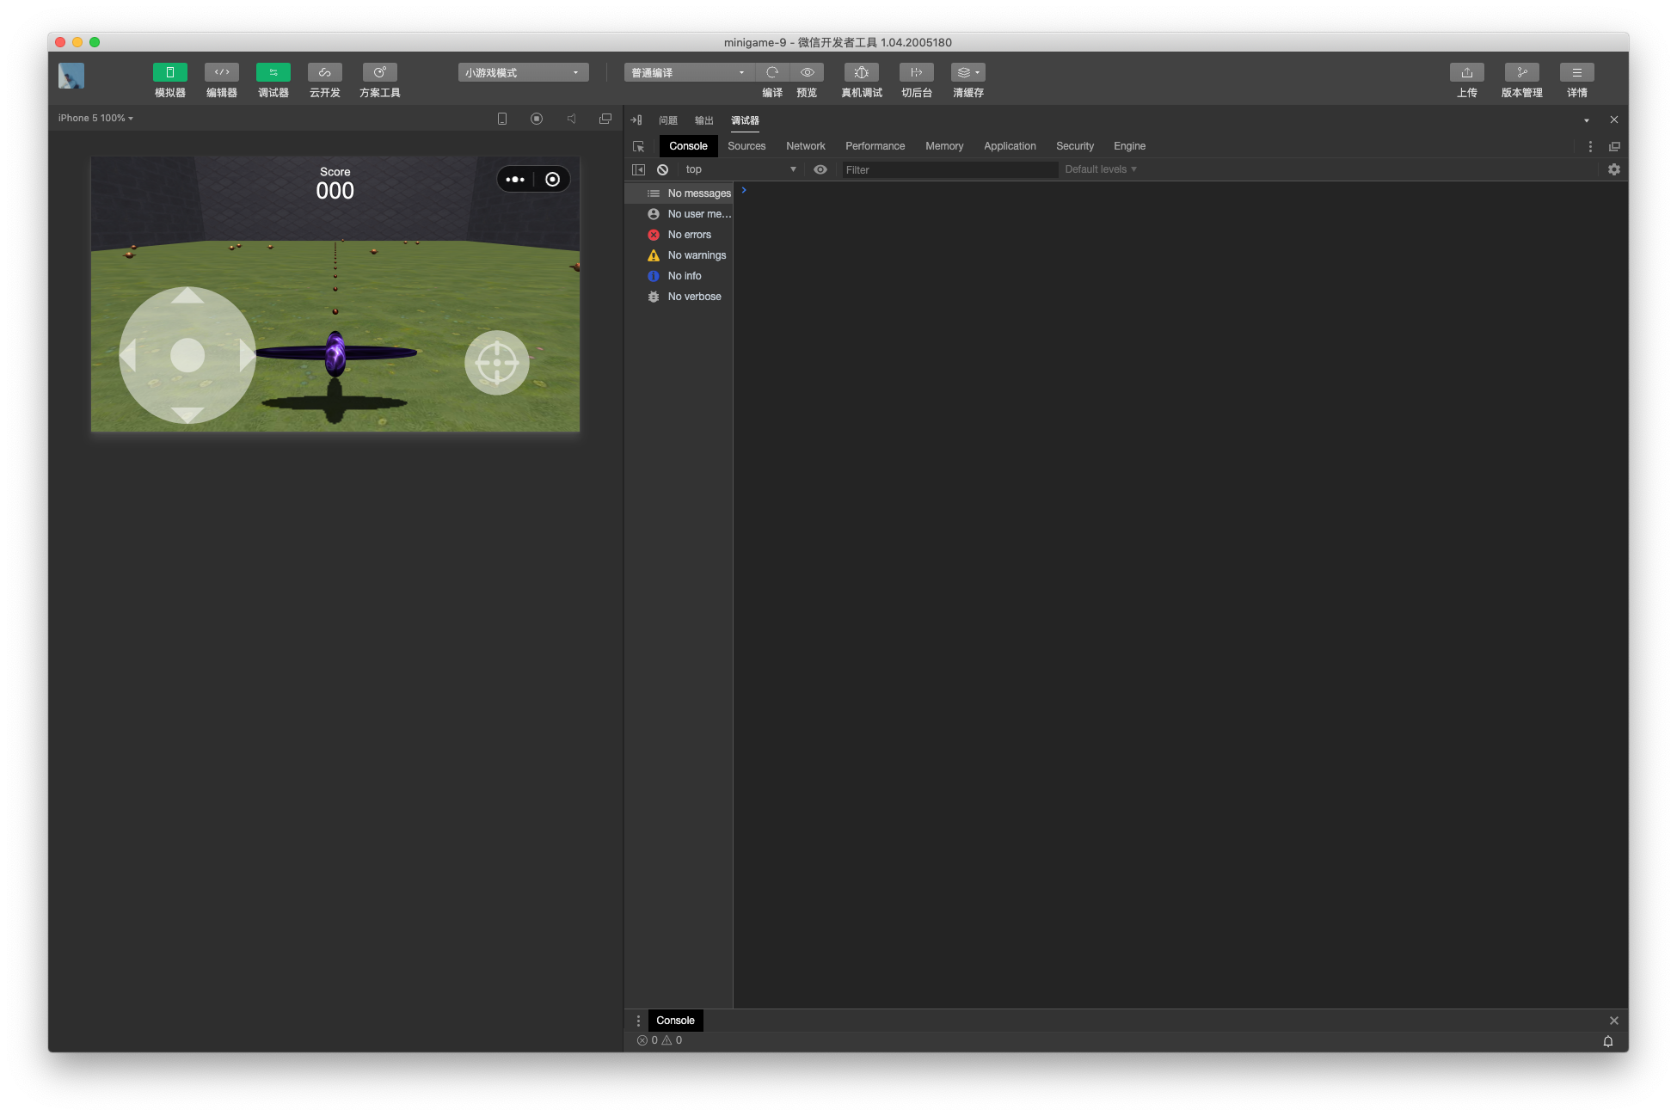Toggle the console sidebar visibility
Image resolution: width=1677 pixels, height=1116 pixels.
(638, 170)
